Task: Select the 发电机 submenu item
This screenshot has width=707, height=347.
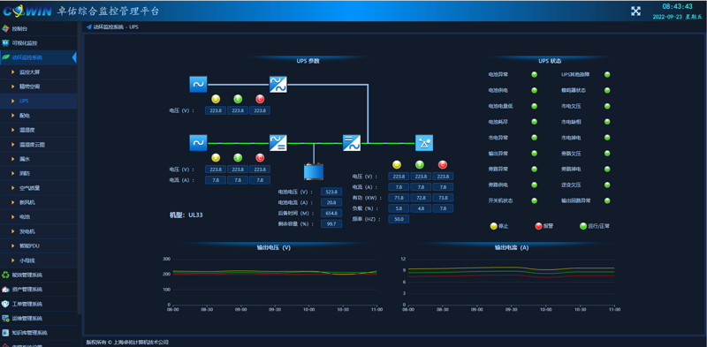Action: click(38, 231)
